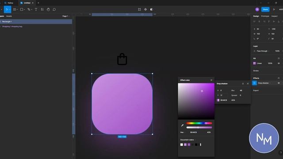Open a new tab with plus button

38,3
